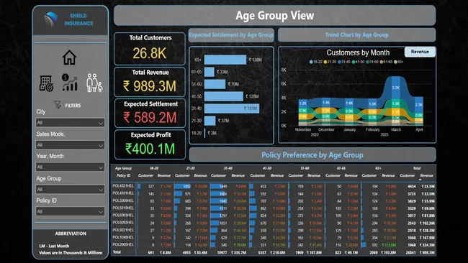Select the family age group icon

tap(94, 83)
